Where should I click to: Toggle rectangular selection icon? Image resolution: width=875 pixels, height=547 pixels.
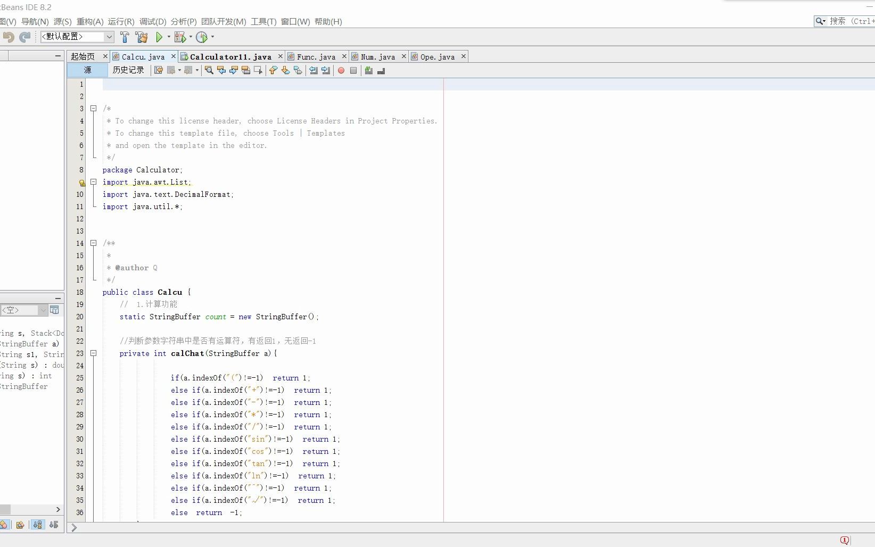coord(258,70)
